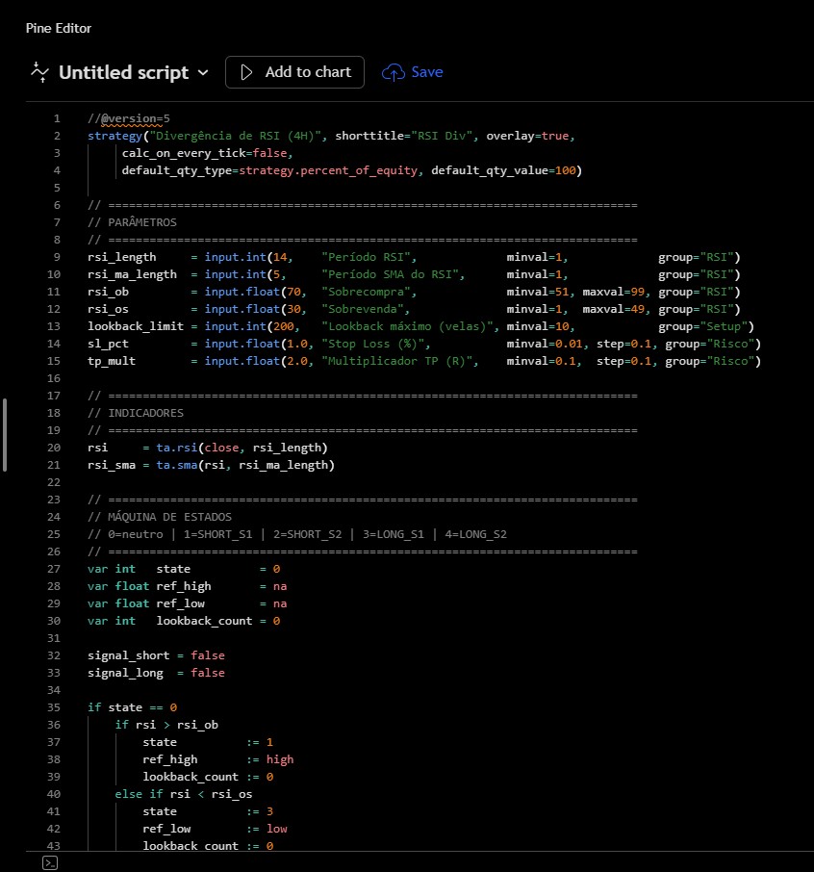Click the "Período SMA do RSI" string
The width and height of the screenshot is (814, 872).
[390, 274]
